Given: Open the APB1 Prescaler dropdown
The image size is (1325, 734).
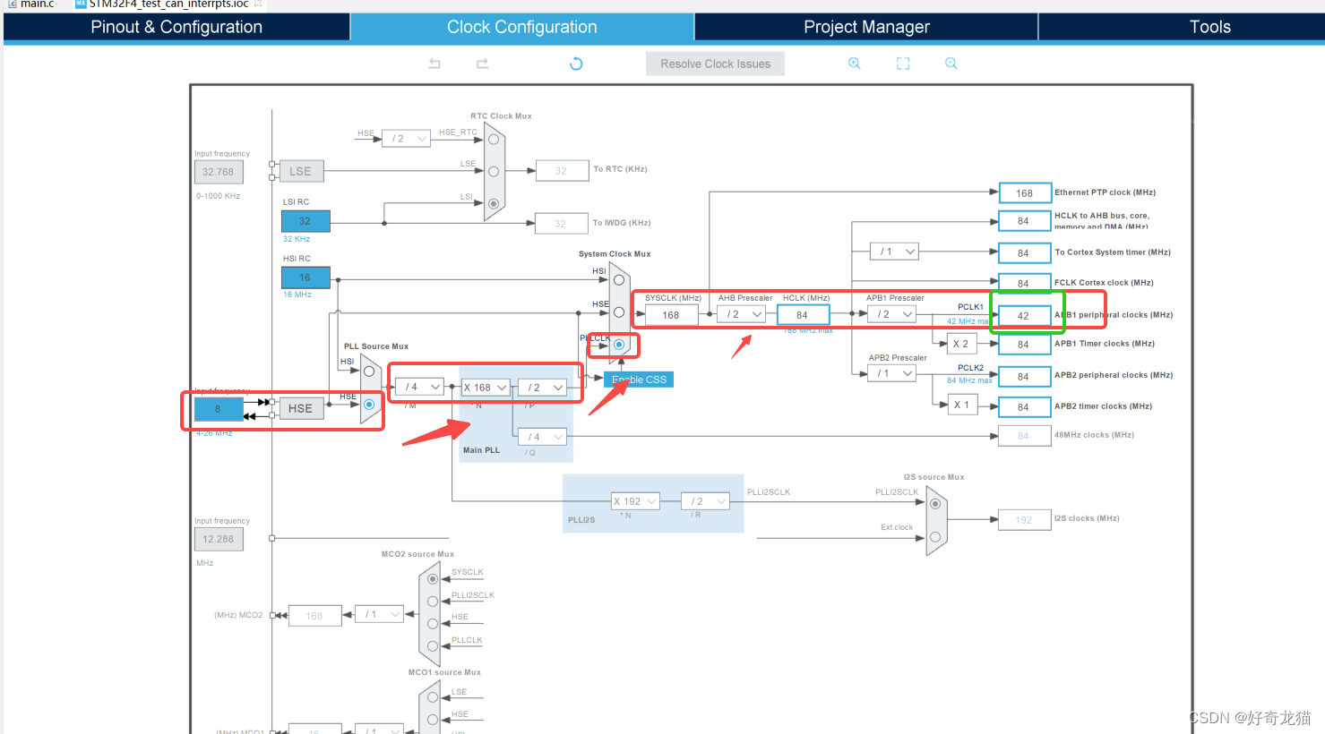Looking at the screenshot, I should tap(892, 314).
